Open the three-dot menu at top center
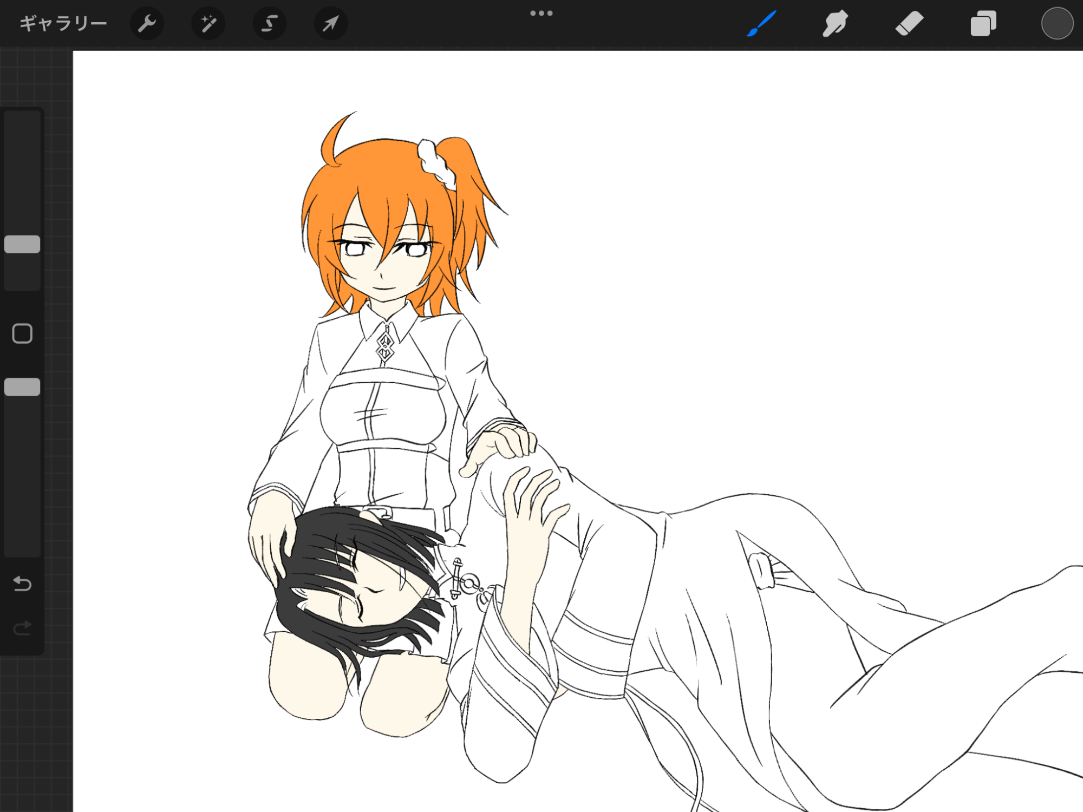 541,14
